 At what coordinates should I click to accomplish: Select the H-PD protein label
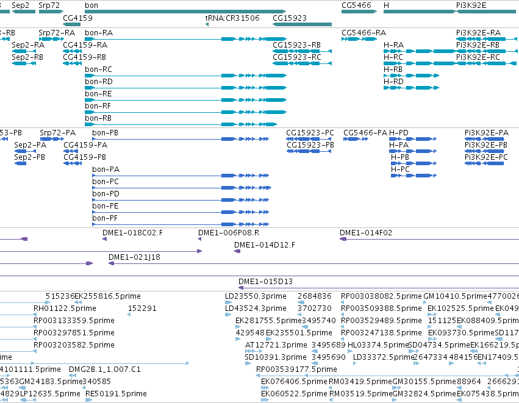tap(399, 133)
